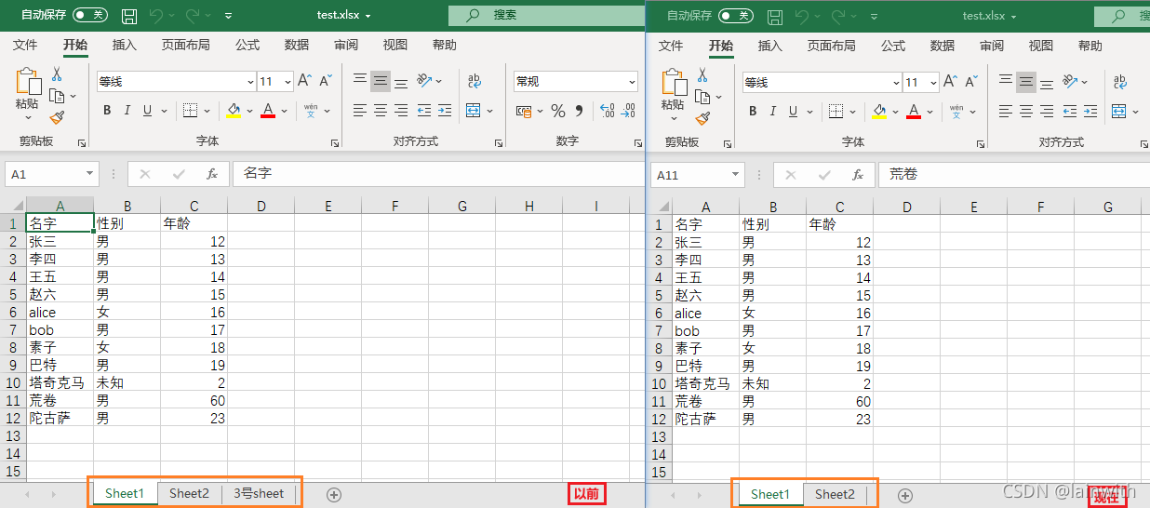
Task: Toggle Italic in left window ribbon
Action: click(127, 111)
